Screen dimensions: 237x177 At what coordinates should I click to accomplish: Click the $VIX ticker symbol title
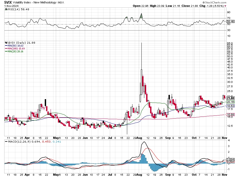pos(8,2)
